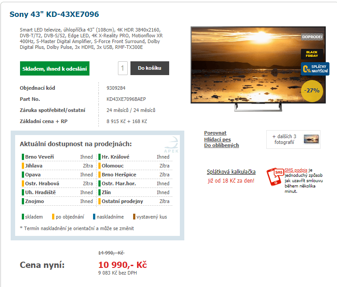The height and width of the screenshot is (287, 337).
Task: Click order code value 9309284
Action: [116, 88]
